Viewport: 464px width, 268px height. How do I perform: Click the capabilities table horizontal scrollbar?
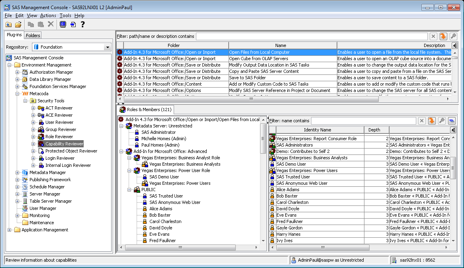[x=251, y=99]
